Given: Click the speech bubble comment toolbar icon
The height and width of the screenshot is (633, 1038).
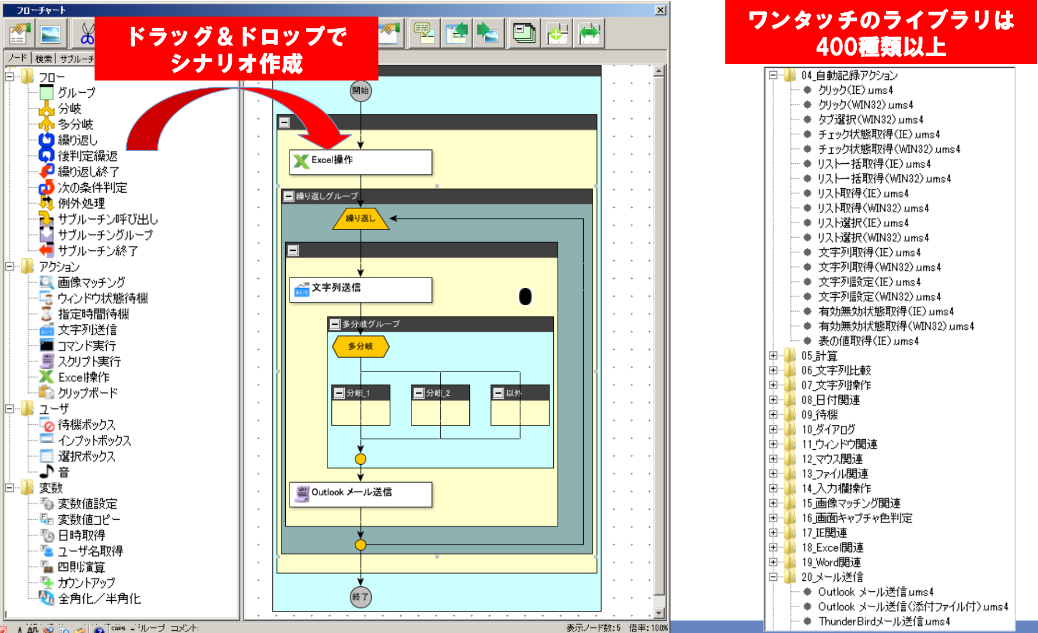Looking at the screenshot, I should click(x=424, y=34).
